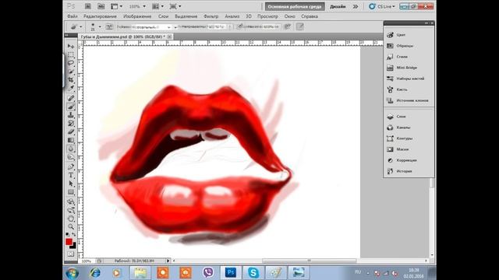Viewport: 499px width, 280px height.
Task: Select the Pen tool
Action: pyautogui.click(x=71, y=166)
